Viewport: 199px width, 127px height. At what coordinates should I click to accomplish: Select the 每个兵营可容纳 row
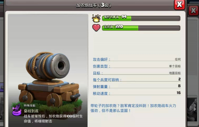pos(137,80)
